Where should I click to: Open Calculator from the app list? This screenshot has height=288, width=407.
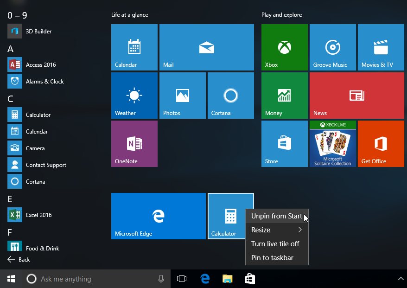(x=29, y=115)
